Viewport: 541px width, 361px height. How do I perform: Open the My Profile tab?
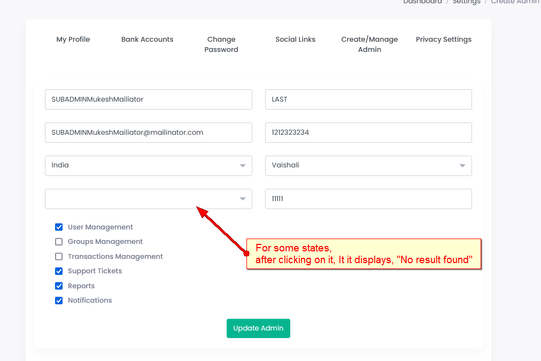(73, 39)
